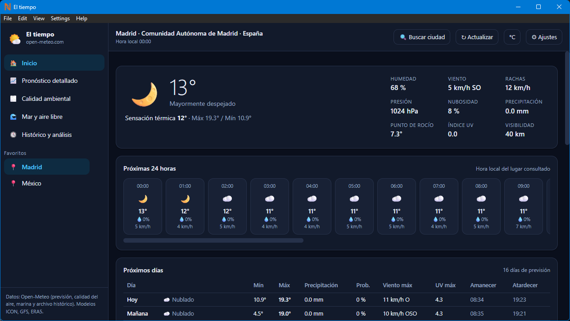
Task: Go to Pronóstico detallado section
Action: (54, 81)
